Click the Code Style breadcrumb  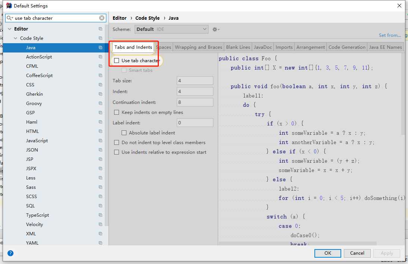click(147, 18)
